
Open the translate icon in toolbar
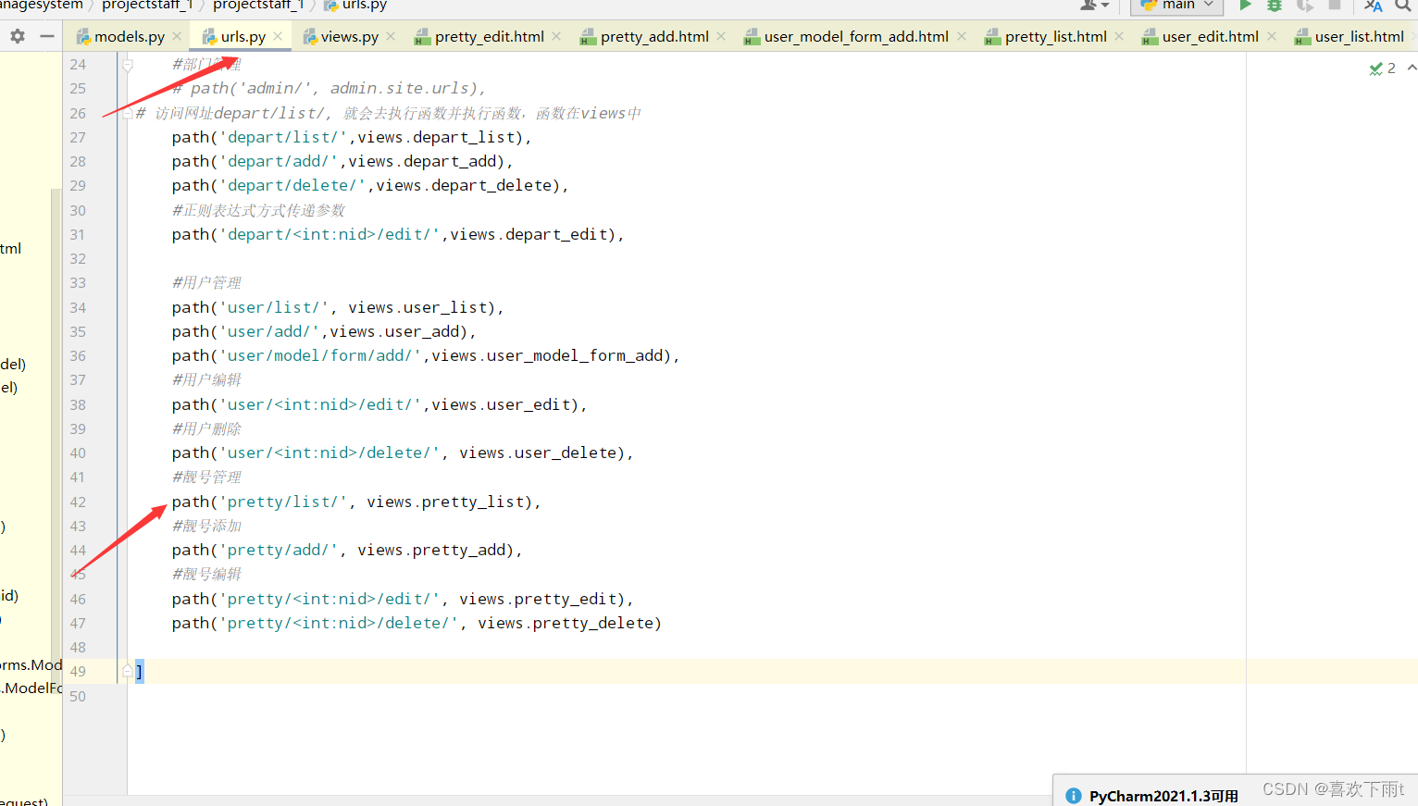coord(1374,6)
